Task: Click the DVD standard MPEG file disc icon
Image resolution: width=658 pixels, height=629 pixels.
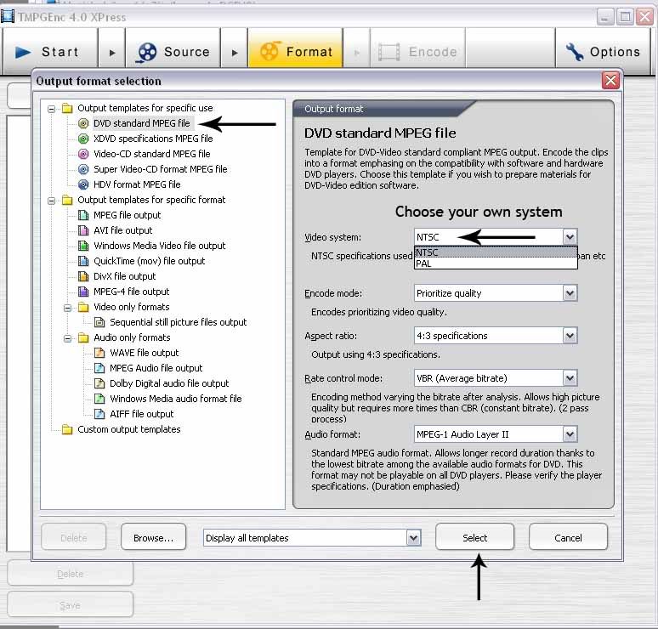Action: pyautogui.click(x=83, y=123)
